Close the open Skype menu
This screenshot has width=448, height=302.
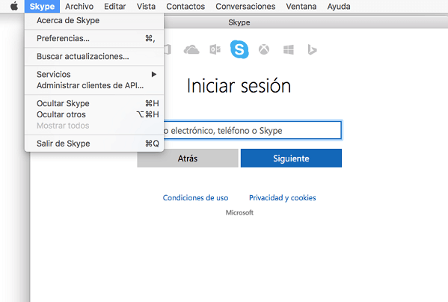[42, 6]
